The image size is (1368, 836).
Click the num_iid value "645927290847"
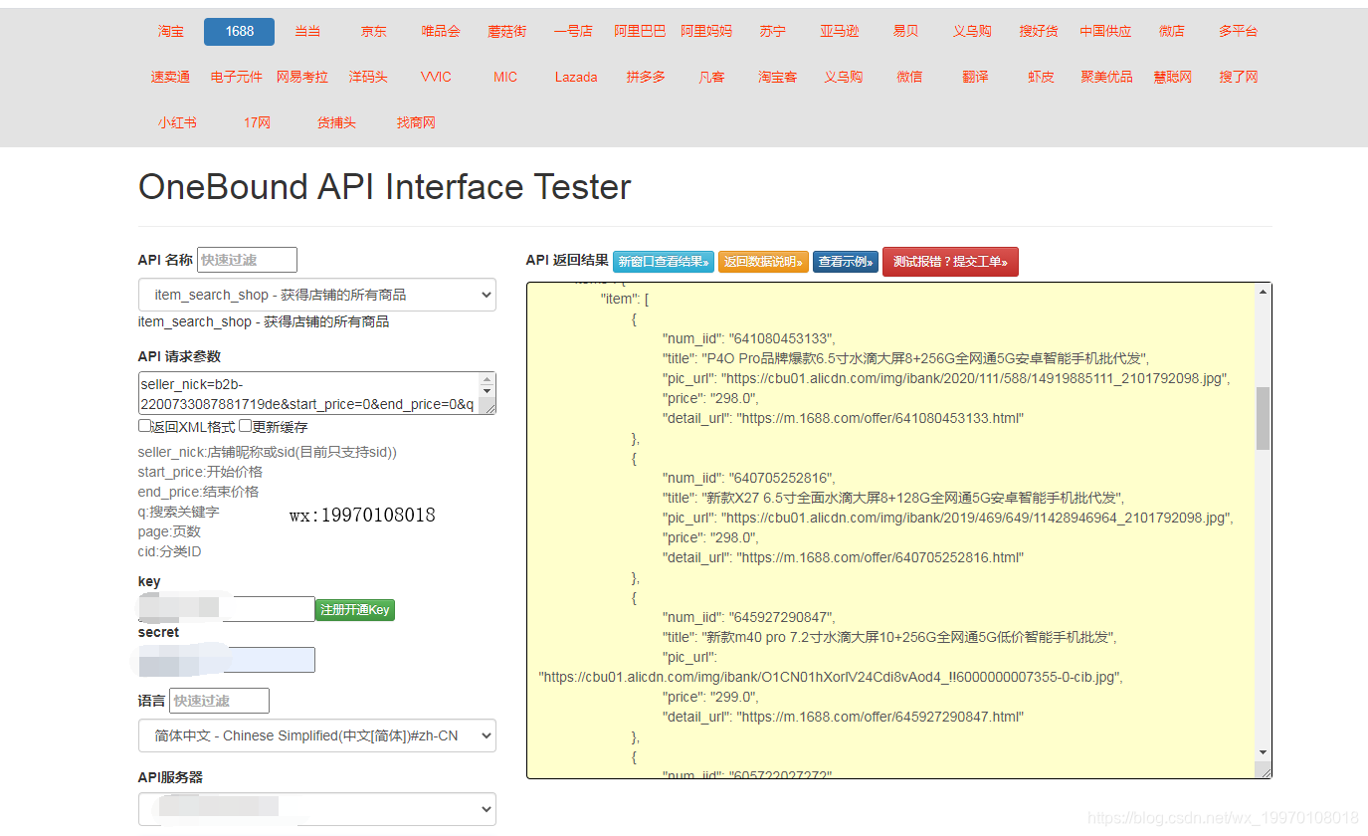781,617
